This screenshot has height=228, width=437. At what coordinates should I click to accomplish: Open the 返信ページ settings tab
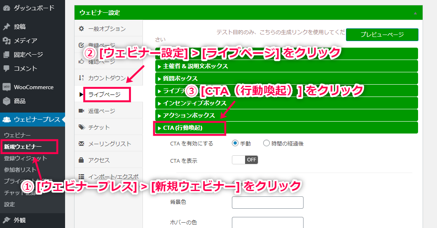click(109, 111)
